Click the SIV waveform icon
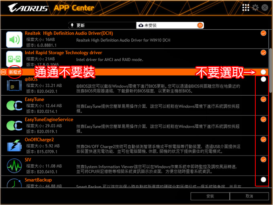273x205 pixels. tap(14, 166)
